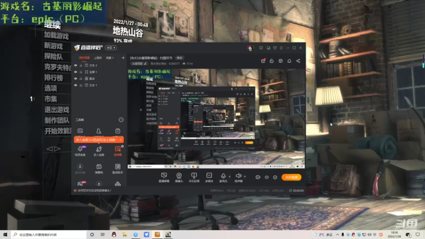
Task: Select the 文本 2 source row
Action: pos(99,65)
